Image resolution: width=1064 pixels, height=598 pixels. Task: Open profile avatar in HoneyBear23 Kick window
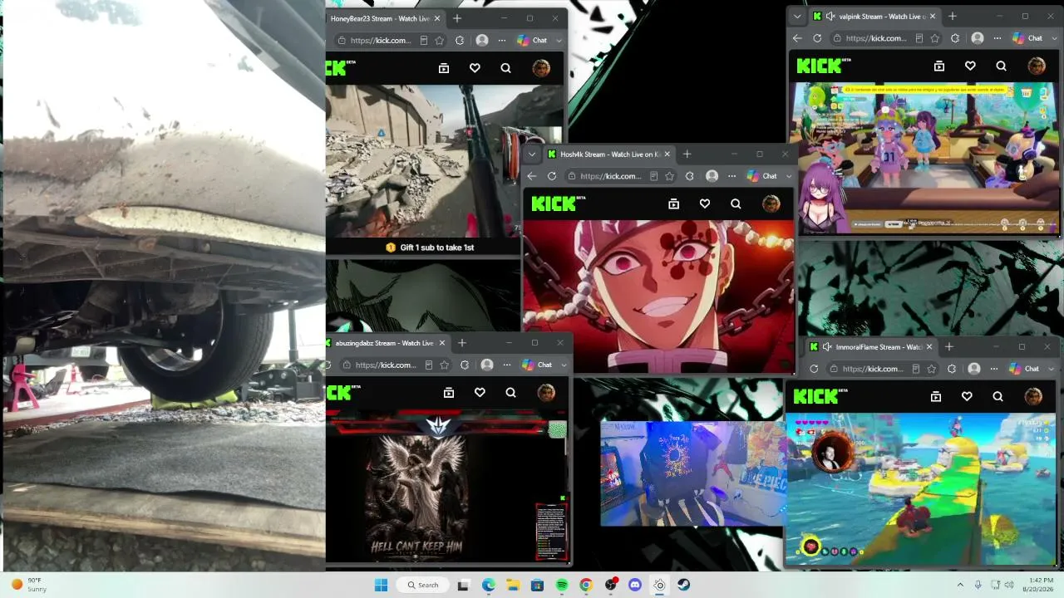[541, 68]
